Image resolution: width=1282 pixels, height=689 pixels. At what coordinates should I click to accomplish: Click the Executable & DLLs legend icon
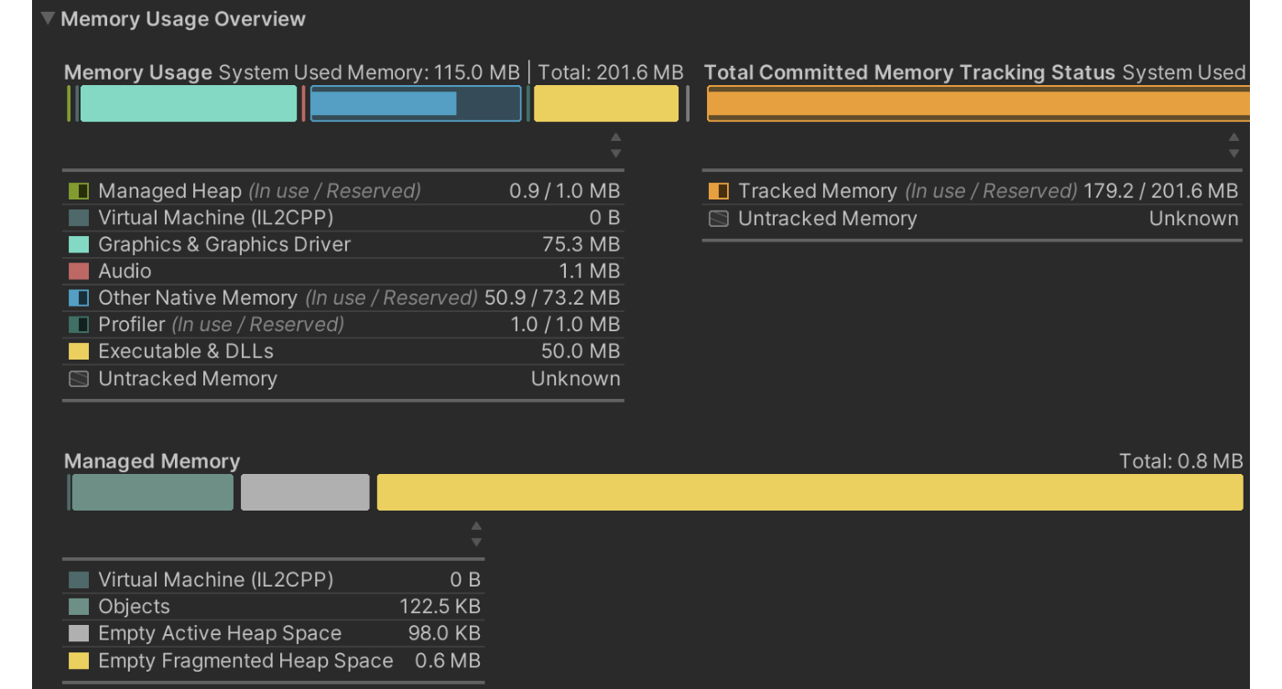[78, 351]
